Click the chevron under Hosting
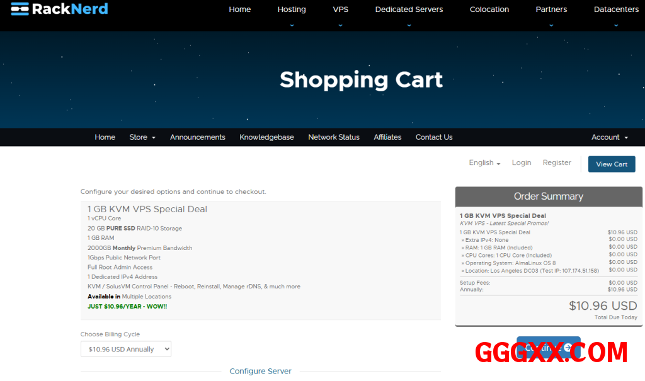Screen dimensions: 645x381 click(292, 25)
